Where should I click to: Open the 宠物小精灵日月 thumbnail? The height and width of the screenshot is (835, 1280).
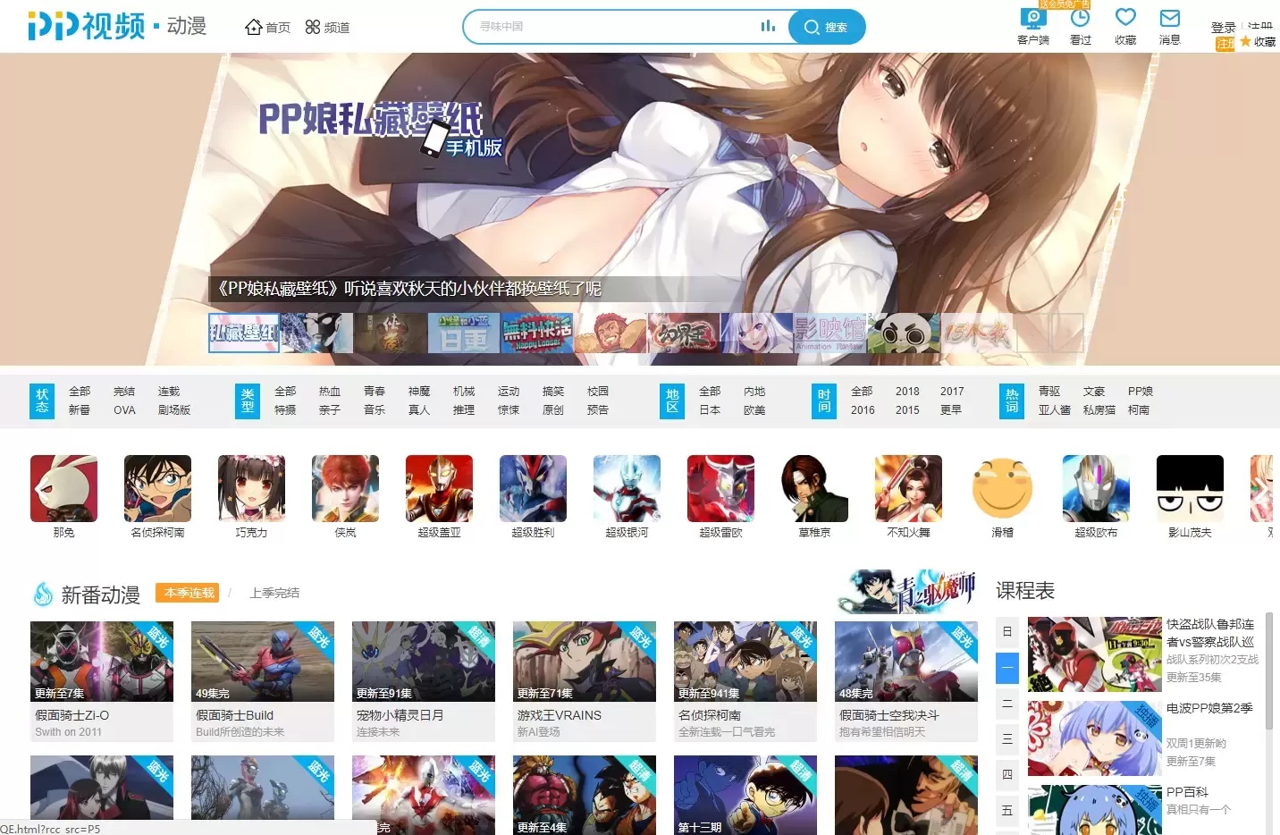(x=424, y=662)
